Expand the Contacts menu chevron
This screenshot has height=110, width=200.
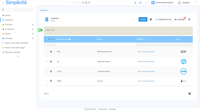pos(33,38)
